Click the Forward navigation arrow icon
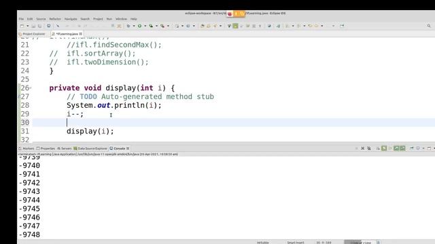This screenshot has height=244, width=435. [316, 26]
